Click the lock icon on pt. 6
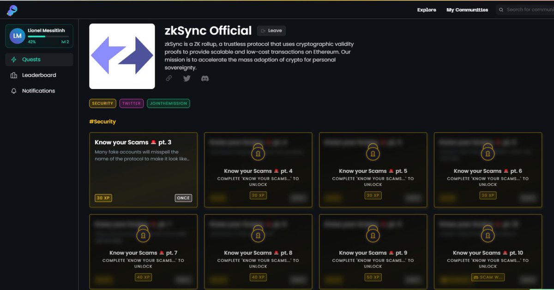Screen dimensions: 554x290 [488, 152]
